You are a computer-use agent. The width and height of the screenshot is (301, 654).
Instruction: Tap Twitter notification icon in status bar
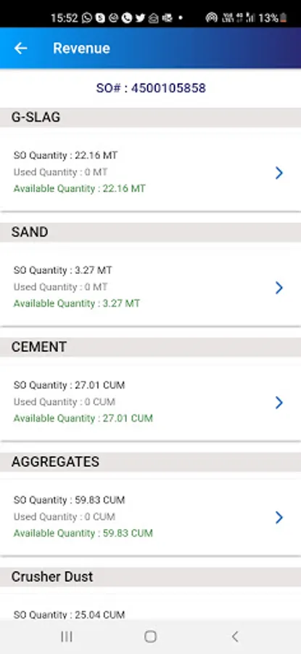pyautogui.click(x=140, y=18)
